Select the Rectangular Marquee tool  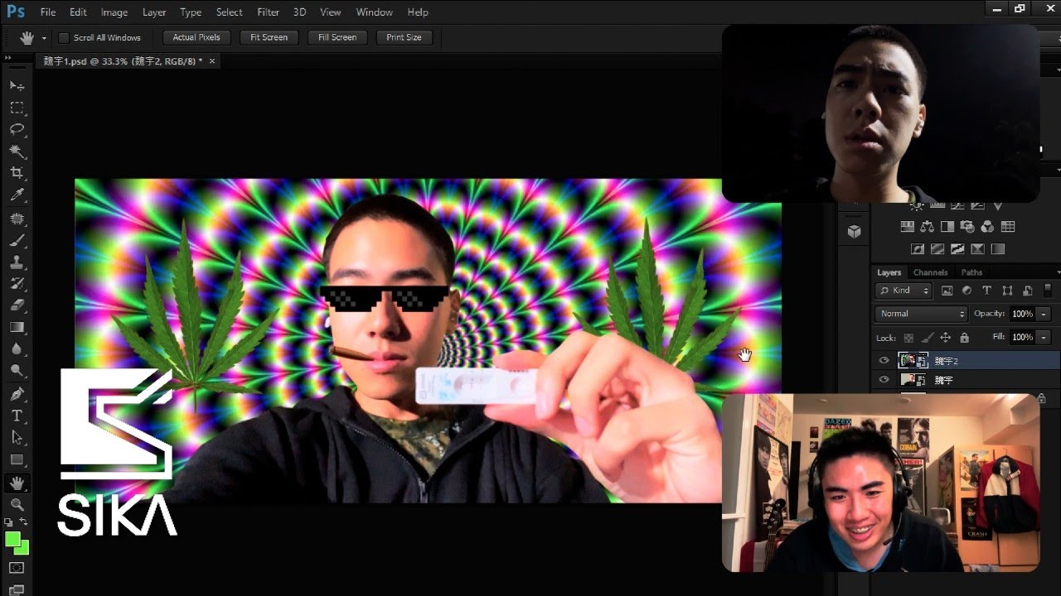17,108
